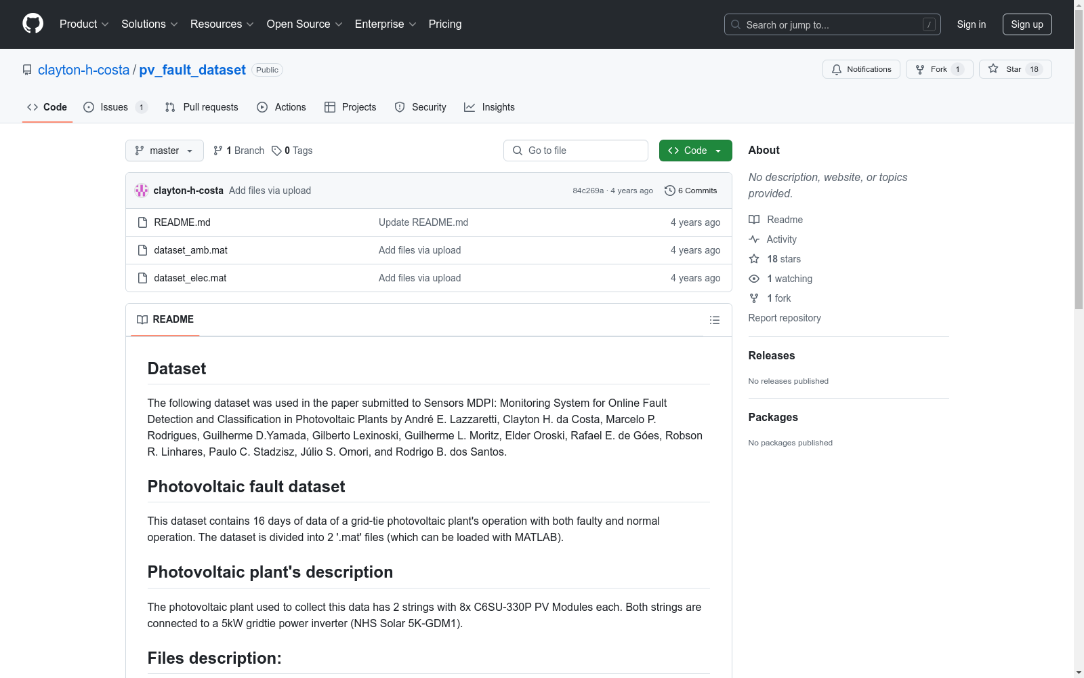This screenshot has height=678, width=1084.
Task: Click the branch icon beside 1 Branch
Action: [x=218, y=151]
